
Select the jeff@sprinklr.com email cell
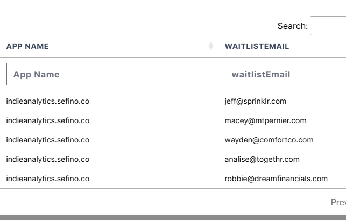click(255, 101)
